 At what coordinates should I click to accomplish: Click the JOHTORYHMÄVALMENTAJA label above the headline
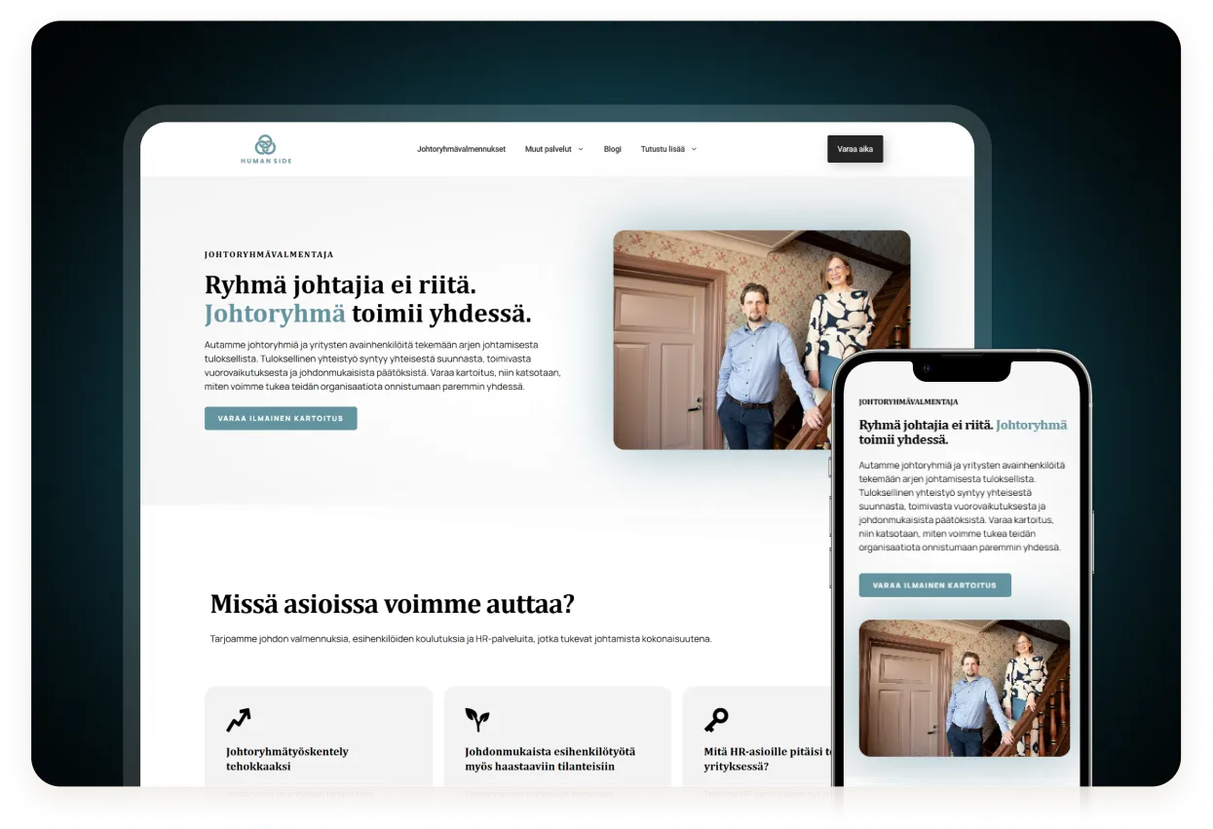[x=269, y=254]
